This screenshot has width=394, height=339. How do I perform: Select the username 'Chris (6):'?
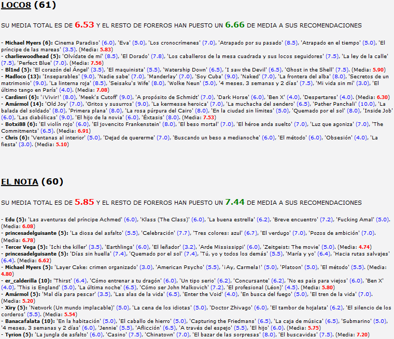(17, 138)
